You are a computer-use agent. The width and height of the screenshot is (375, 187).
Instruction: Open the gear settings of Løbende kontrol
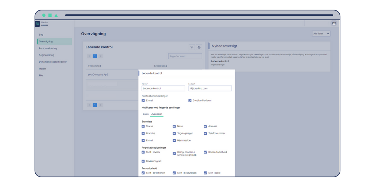199,47
